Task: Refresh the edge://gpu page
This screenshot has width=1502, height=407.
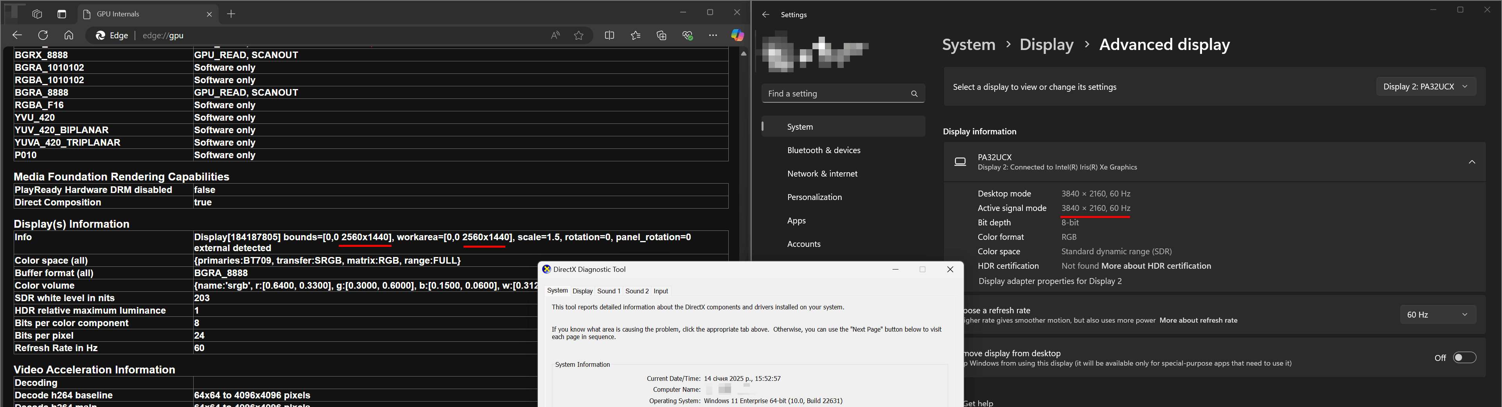Action: [43, 36]
